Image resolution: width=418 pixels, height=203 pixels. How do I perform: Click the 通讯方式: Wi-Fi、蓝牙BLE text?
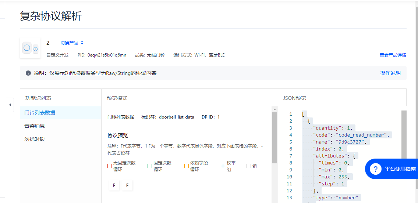tap(199, 55)
